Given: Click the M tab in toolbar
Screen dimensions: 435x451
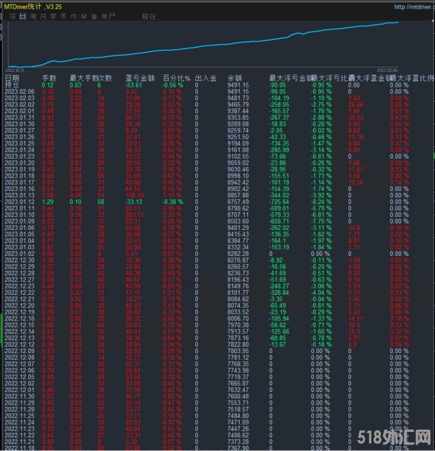Looking at the screenshot, I should (x=84, y=17).
